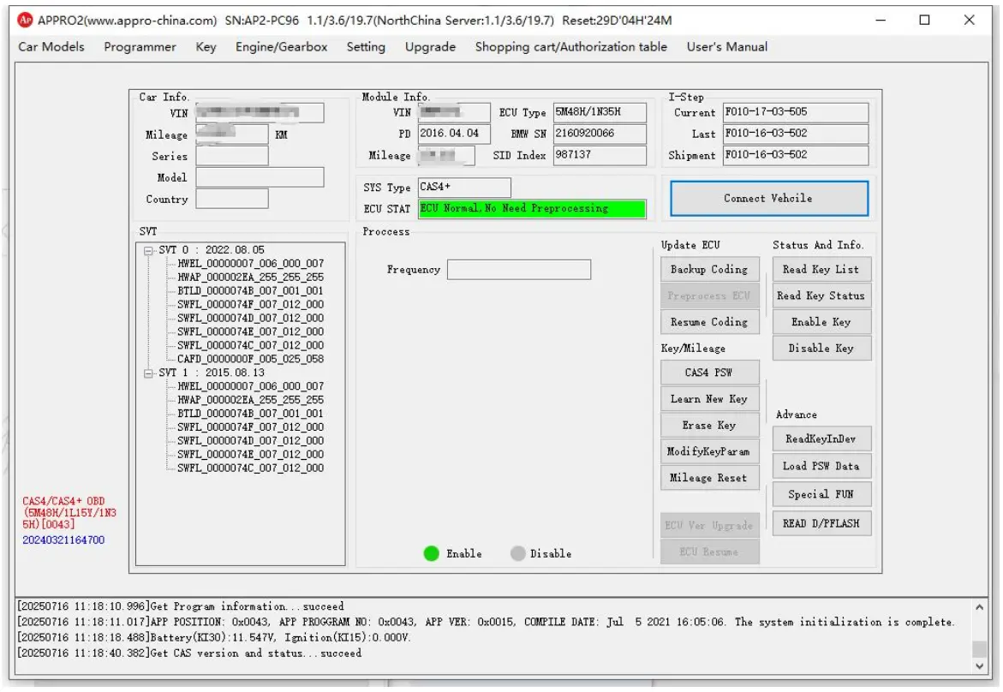
Task: Click the ModifyKeyParam button
Action: click(709, 450)
